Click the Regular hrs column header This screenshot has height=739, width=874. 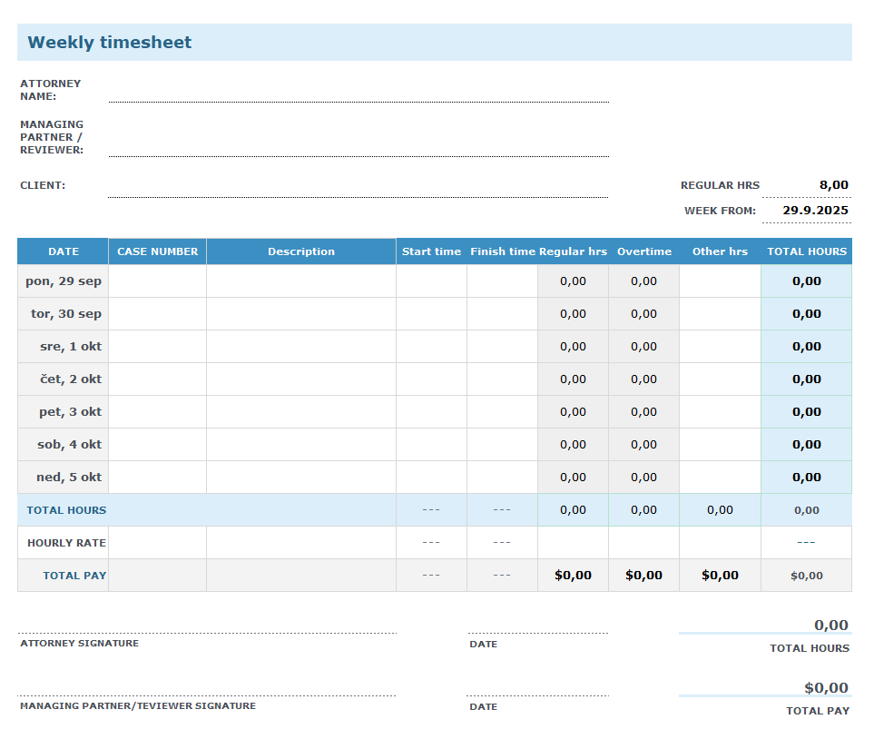tap(573, 251)
